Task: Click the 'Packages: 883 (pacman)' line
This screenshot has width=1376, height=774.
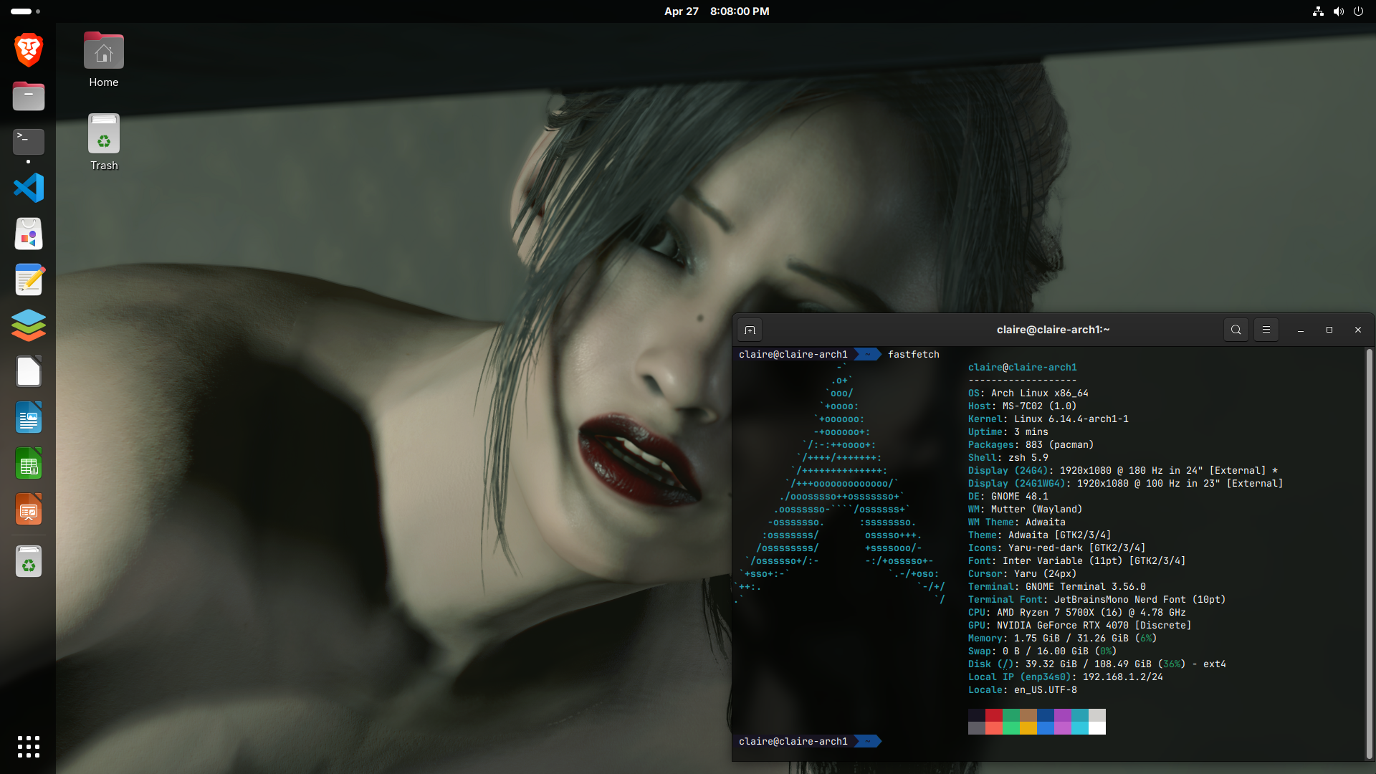Action: click(x=1031, y=445)
